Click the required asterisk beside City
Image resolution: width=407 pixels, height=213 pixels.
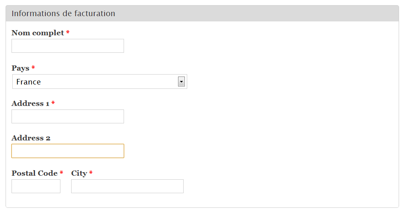click(91, 173)
